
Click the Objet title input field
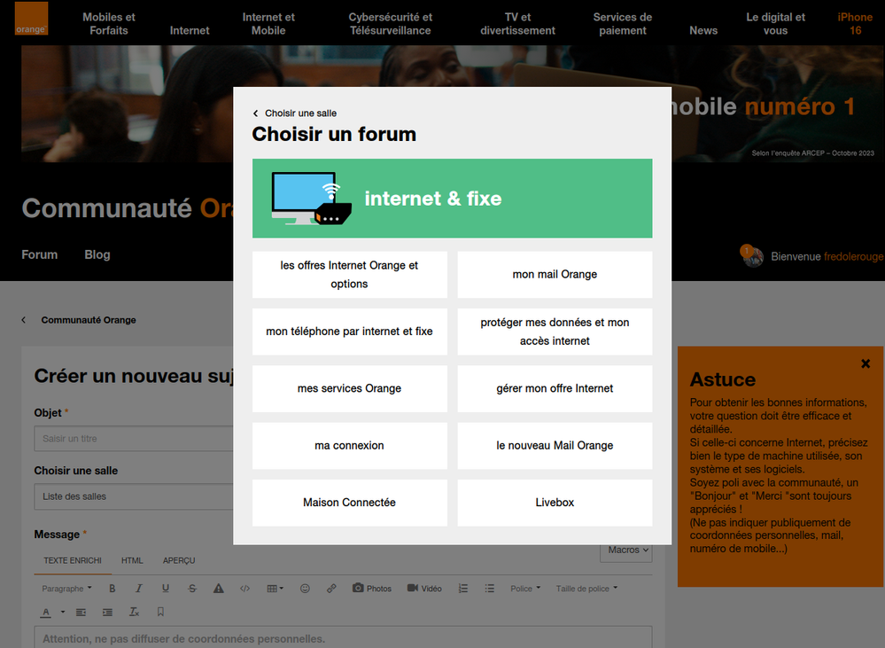tap(133, 439)
